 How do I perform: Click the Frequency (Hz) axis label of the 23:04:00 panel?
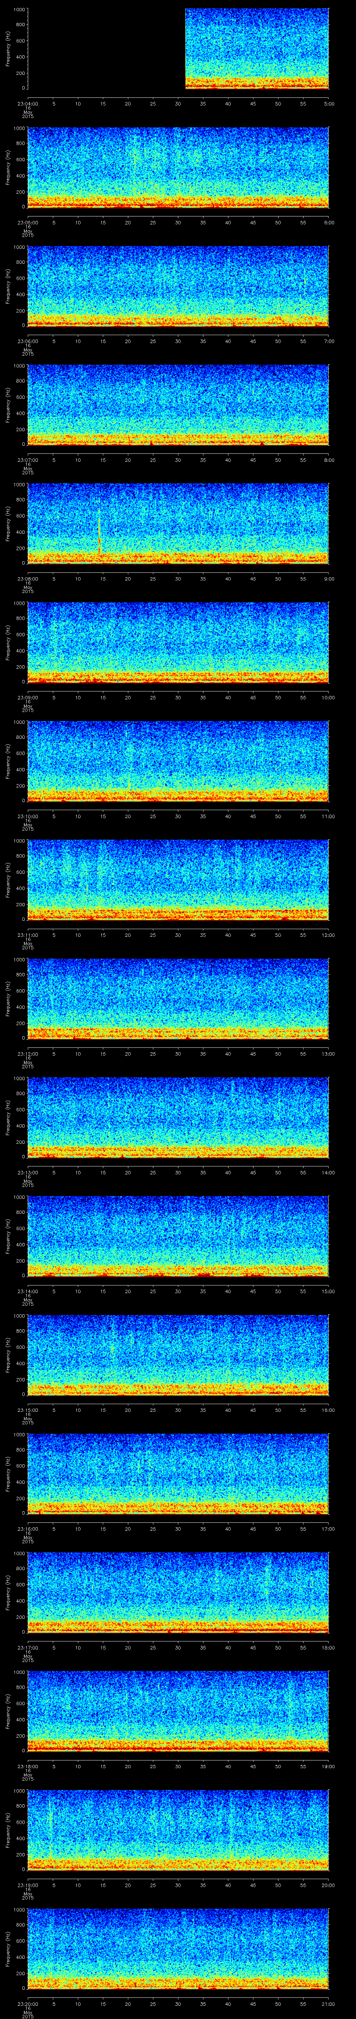pyautogui.click(x=8, y=49)
